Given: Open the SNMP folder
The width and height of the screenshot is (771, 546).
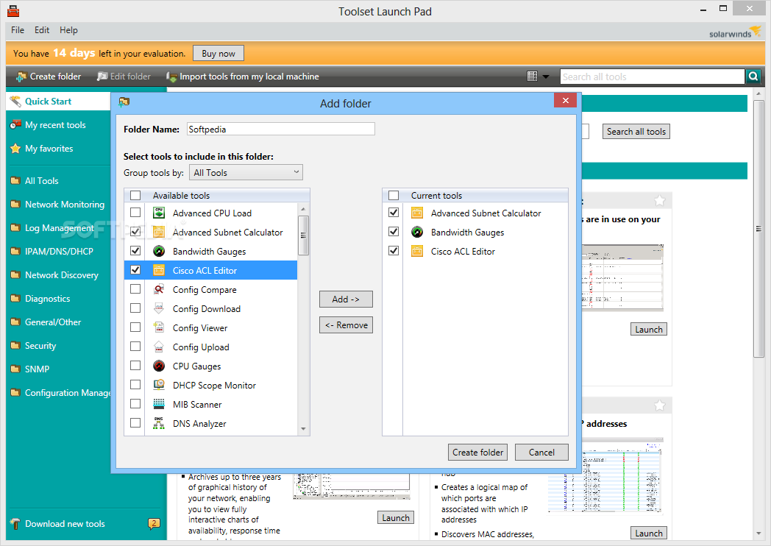Looking at the screenshot, I should point(37,369).
